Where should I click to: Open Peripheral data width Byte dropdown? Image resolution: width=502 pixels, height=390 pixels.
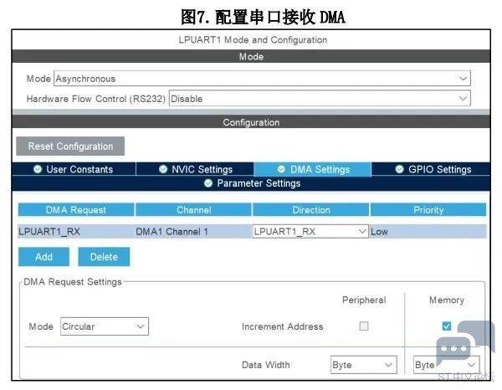point(364,365)
